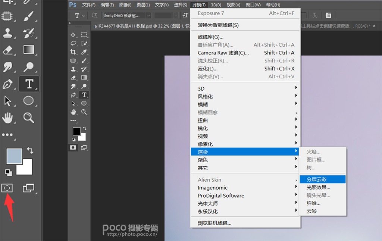Choose 转换为智能滤镜(S)

tap(245, 25)
